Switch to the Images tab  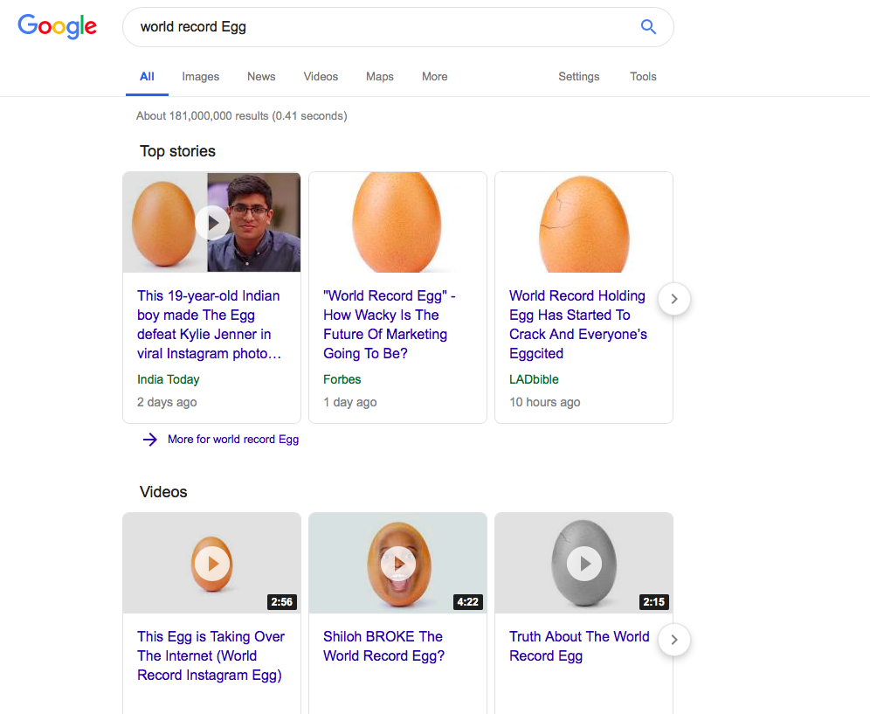(x=200, y=77)
